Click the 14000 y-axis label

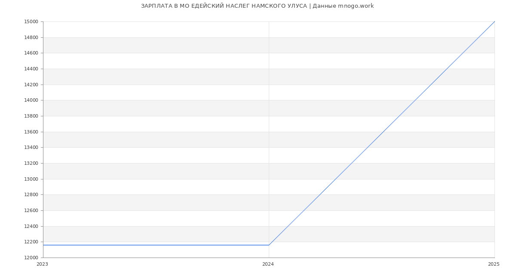click(x=31, y=100)
